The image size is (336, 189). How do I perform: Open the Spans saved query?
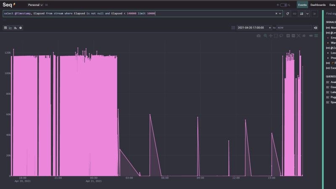tap(331, 102)
